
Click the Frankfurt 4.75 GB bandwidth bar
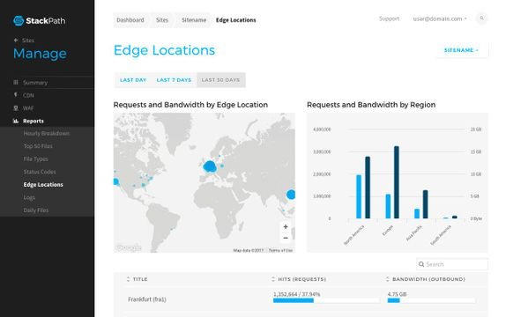pyautogui.click(x=431, y=300)
